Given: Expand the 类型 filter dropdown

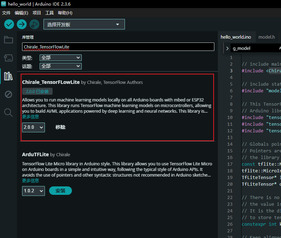Looking at the screenshot, I should coord(60,58).
